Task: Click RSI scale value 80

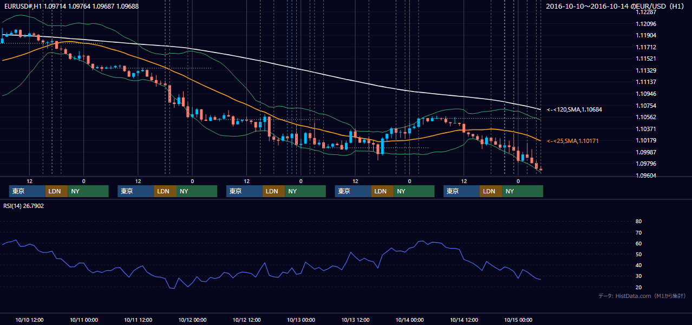Action: click(638, 222)
